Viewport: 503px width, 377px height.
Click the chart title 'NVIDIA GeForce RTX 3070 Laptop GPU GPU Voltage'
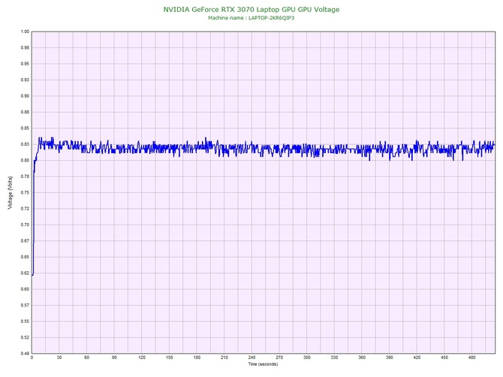[x=251, y=9]
